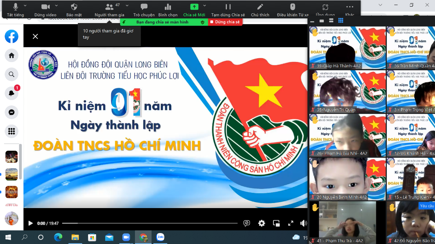Expand arrow next to Người tham gia

(126, 6)
